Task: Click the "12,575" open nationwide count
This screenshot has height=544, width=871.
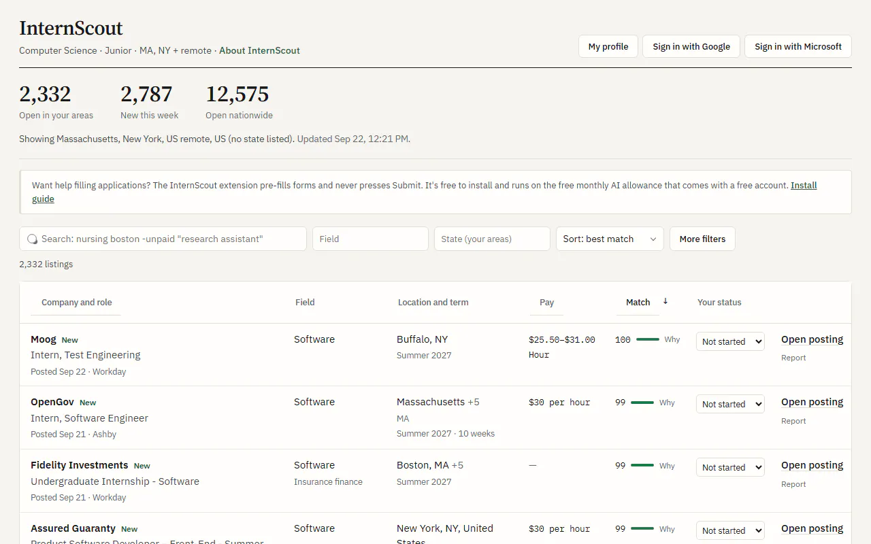Action: point(237,94)
